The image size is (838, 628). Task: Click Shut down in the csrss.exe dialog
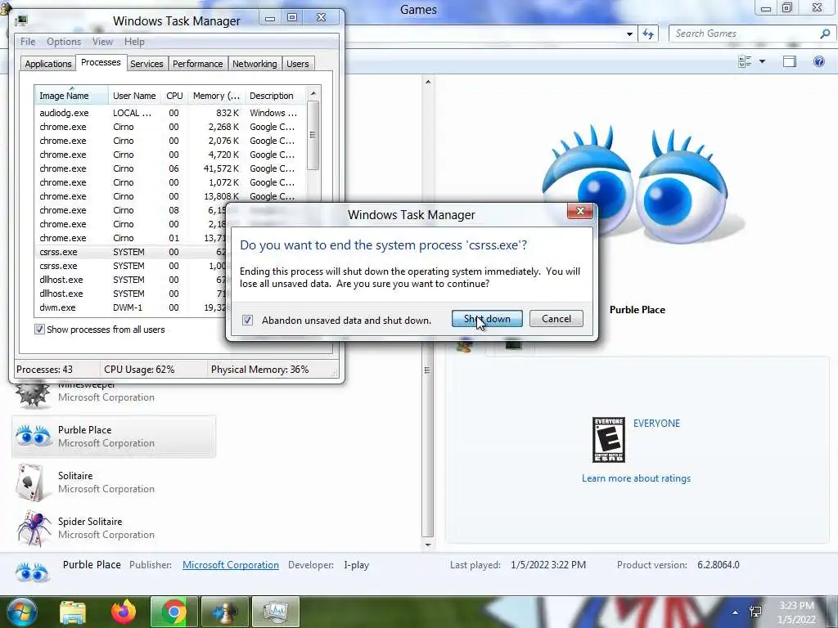coord(487,319)
